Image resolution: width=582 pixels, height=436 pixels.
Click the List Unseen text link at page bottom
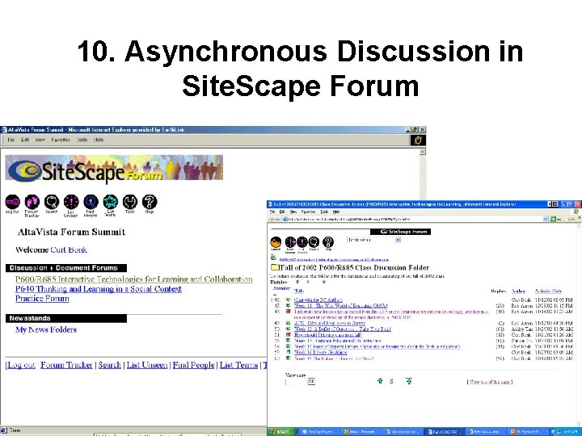pos(147,365)
